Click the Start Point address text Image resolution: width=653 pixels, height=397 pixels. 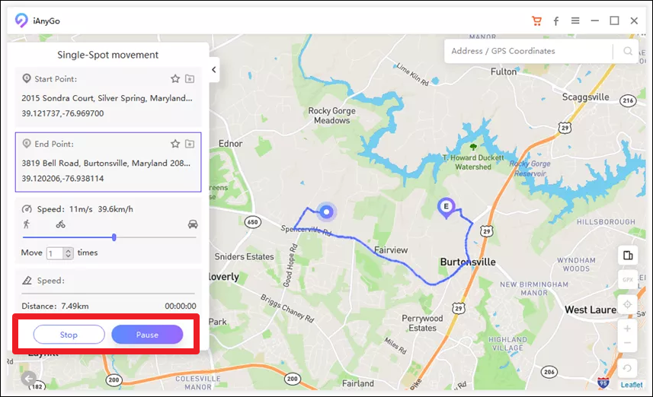(107, 98)
